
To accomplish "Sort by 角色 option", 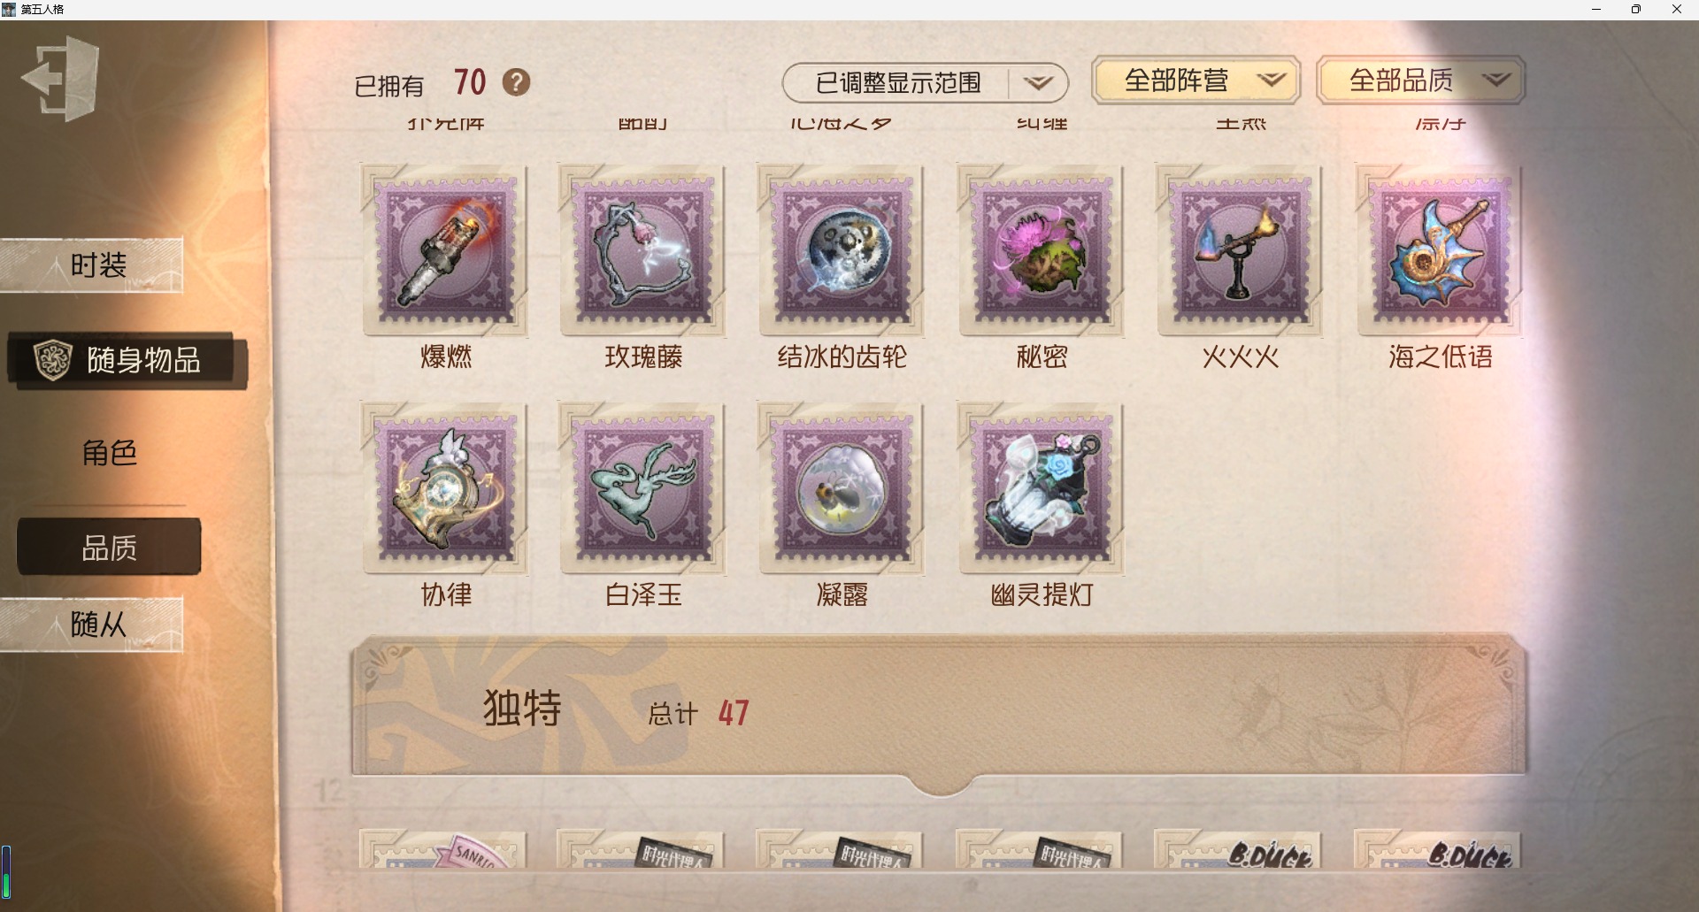I will point(109,453).
